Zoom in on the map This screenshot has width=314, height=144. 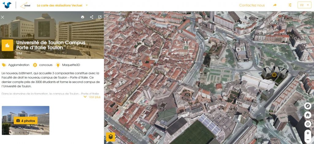308,133
